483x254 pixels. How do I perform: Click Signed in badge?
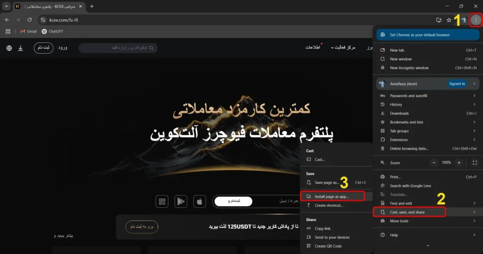(x=457, y=84)
